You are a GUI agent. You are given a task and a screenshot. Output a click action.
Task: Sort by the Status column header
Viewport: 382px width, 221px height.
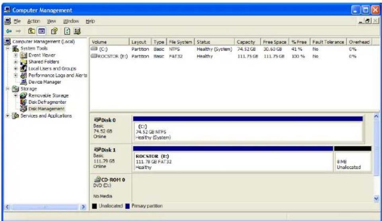(214, 42)
